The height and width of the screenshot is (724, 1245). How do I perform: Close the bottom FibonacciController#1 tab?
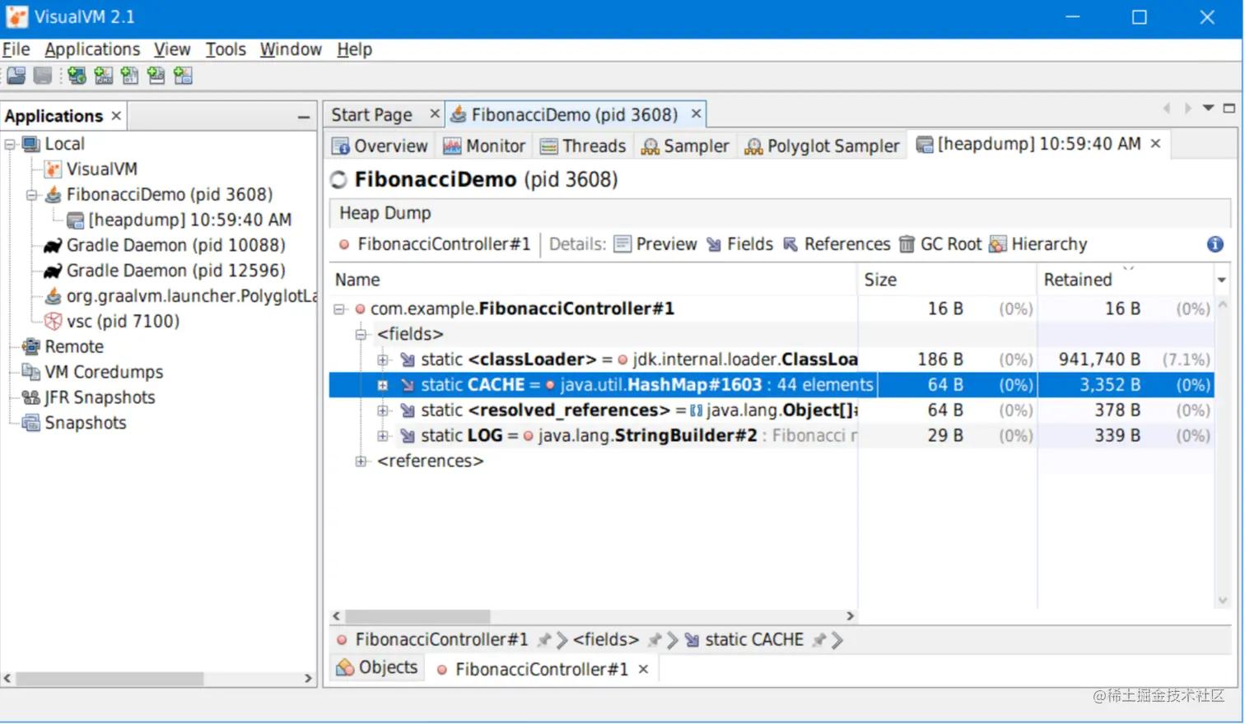(x=643, y=670)
